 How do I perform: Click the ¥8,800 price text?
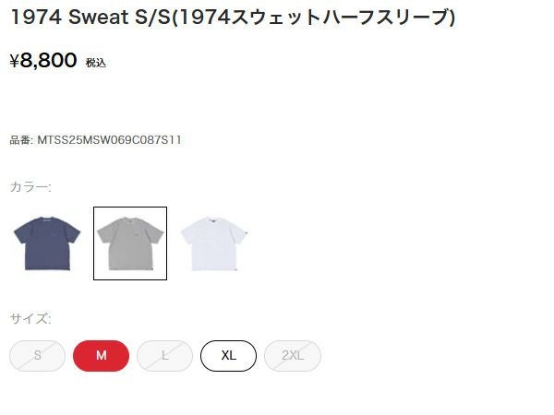pos(43,60)
